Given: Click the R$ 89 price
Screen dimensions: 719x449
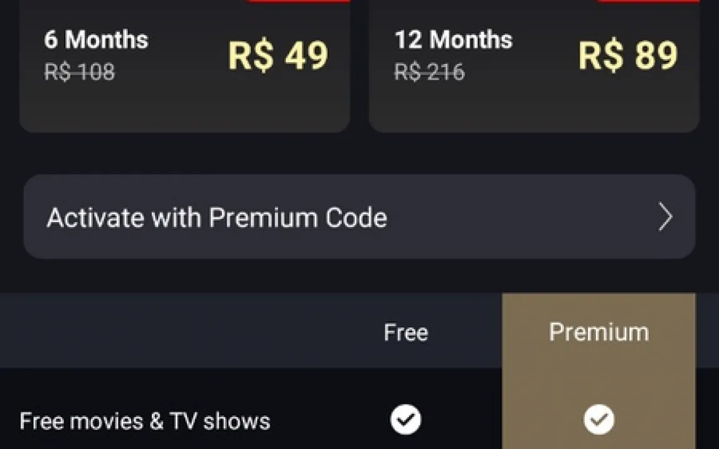Looking at the screenshot, I should 627,56.
